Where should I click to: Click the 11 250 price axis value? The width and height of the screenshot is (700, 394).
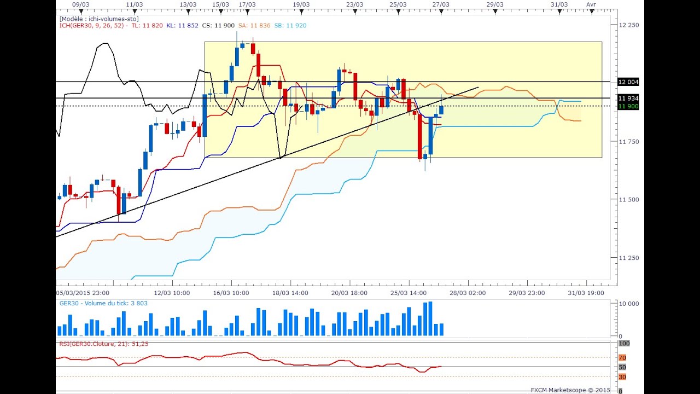tap(628, 258)
